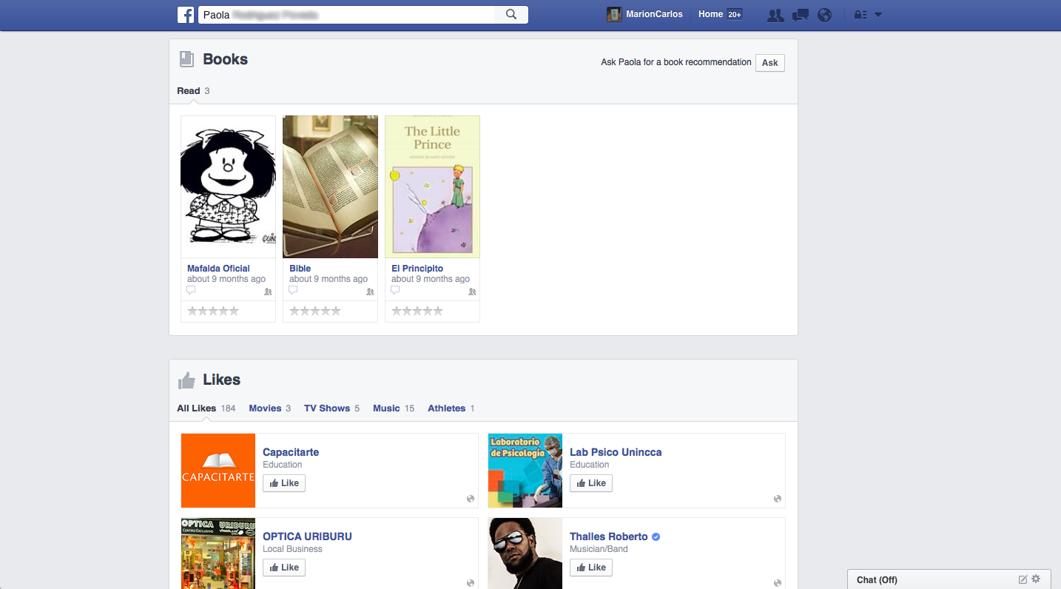Open the Mafalda Oficial title link
Screen dimensions: 1061x589
[218, 269]
